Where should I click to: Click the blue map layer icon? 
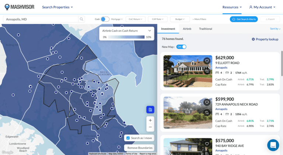(150, 110)
